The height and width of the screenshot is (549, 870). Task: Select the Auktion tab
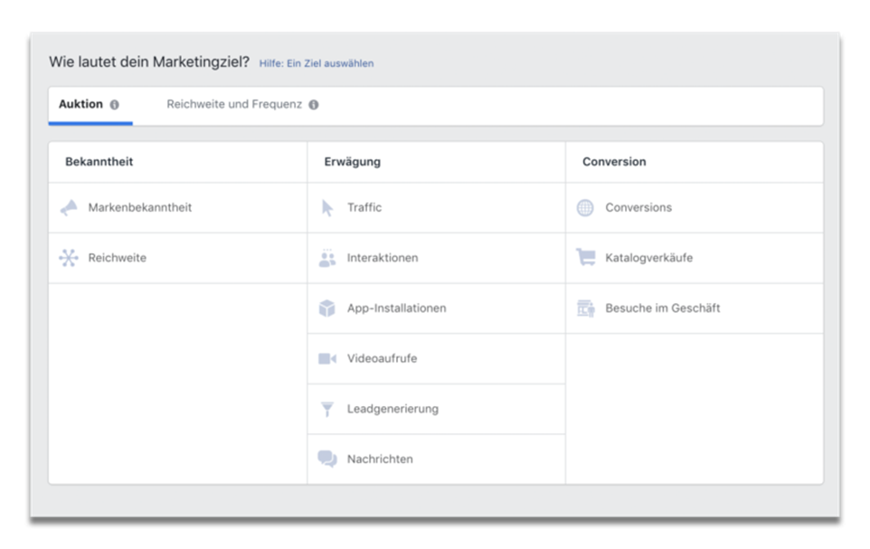pyautogui.click(x=81, y=104)
